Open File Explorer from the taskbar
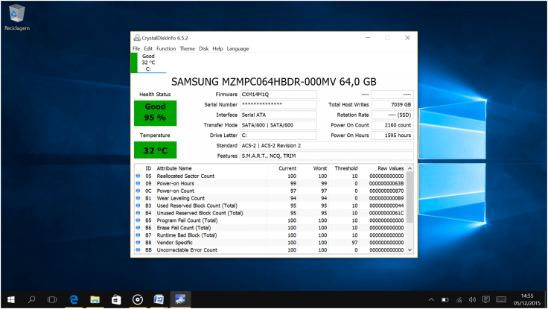This screenshot has width=548, height=309. (x=95, y=299)
